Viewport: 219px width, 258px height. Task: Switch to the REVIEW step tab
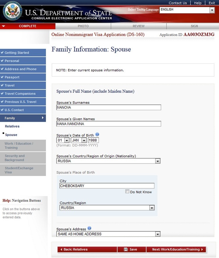(139, 26)
